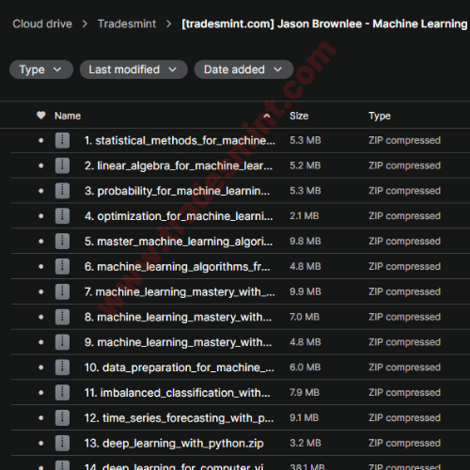Click the 9.8 MB size cell

[x=305, y=242]
